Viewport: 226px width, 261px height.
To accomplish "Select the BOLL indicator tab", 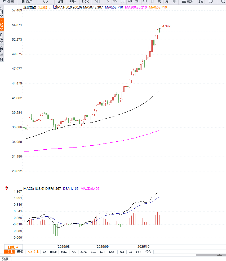I will [x=64, y=252].
